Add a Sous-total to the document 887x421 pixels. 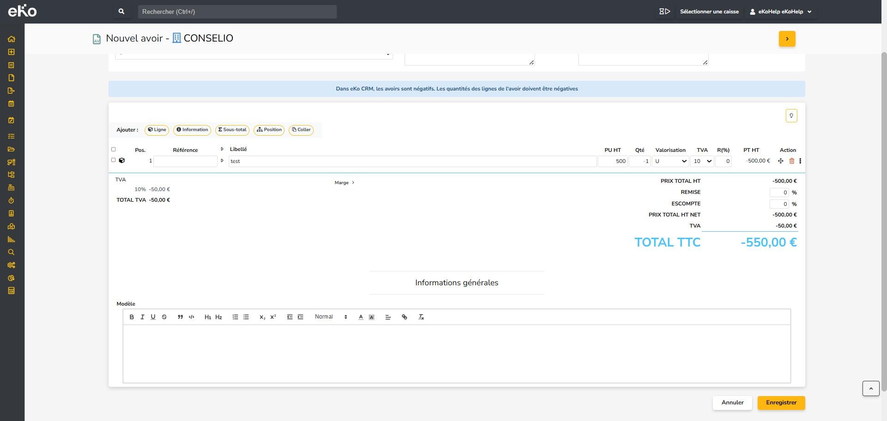tap(232, 130)
